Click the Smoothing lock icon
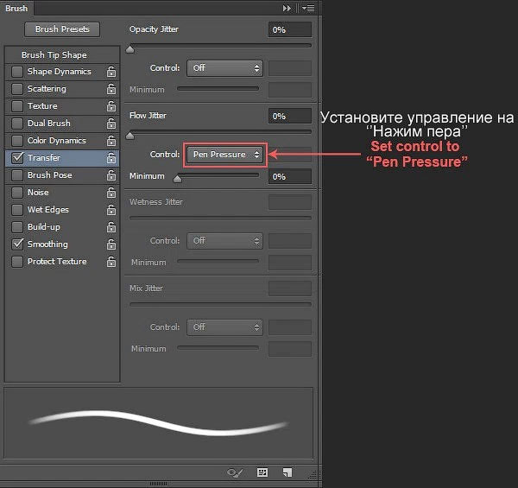This screenshot has height=488, width=518. 111,244
